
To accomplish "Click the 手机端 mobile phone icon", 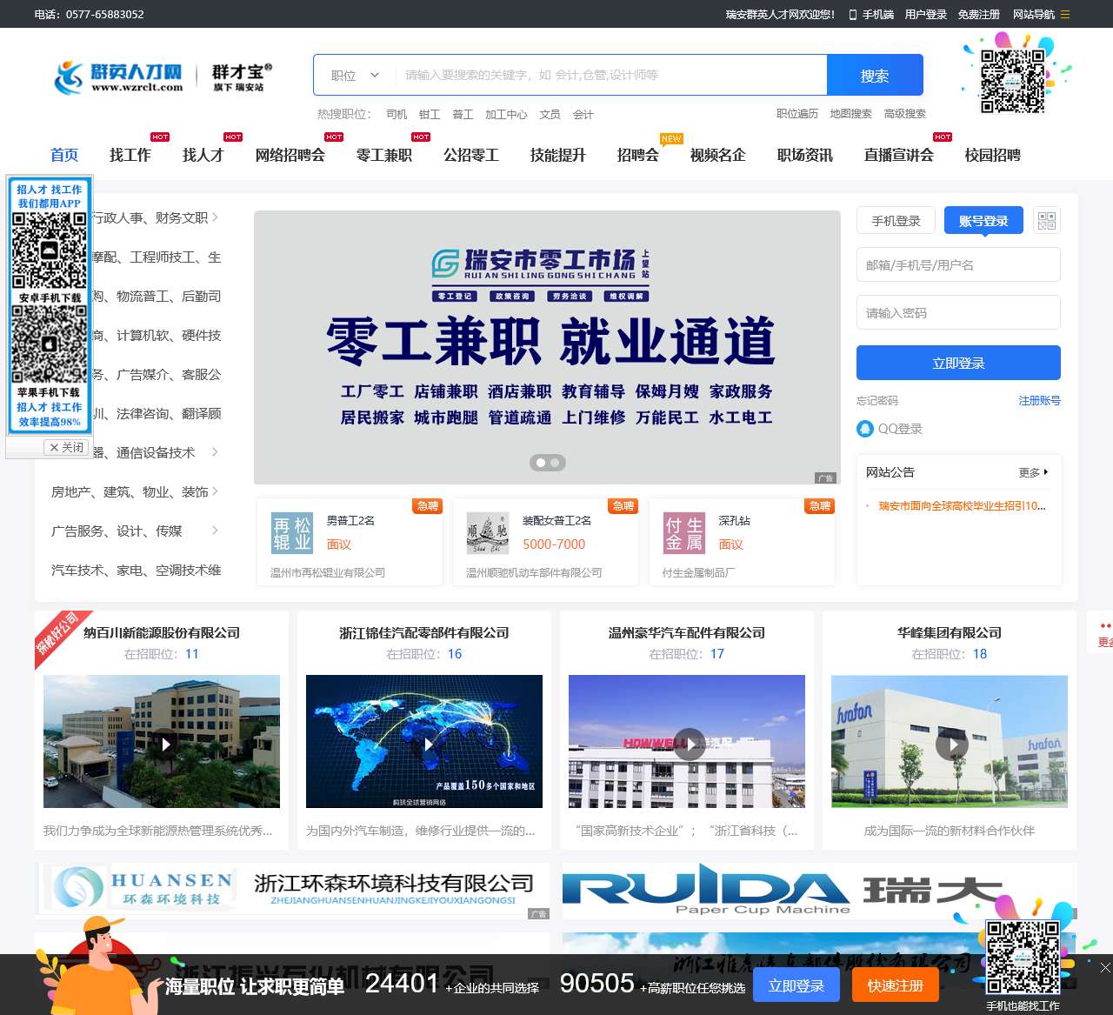I will tap(855, 14).
